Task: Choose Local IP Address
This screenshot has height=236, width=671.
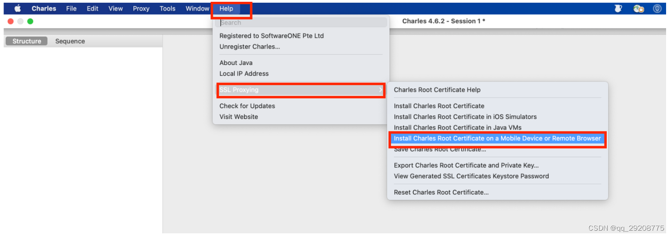Action: [244, 73]
